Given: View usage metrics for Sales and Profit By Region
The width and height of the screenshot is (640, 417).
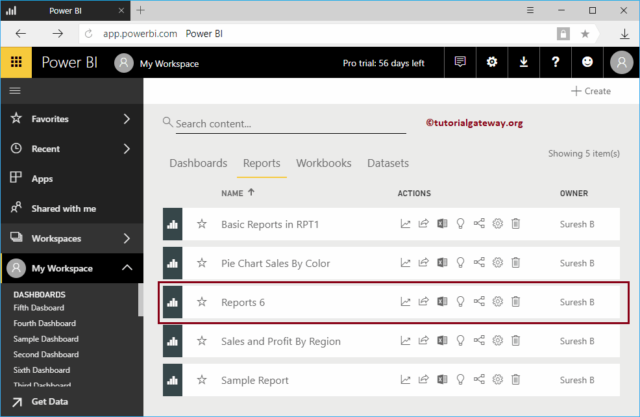Looking at the screenshot, I should [405, 340].
